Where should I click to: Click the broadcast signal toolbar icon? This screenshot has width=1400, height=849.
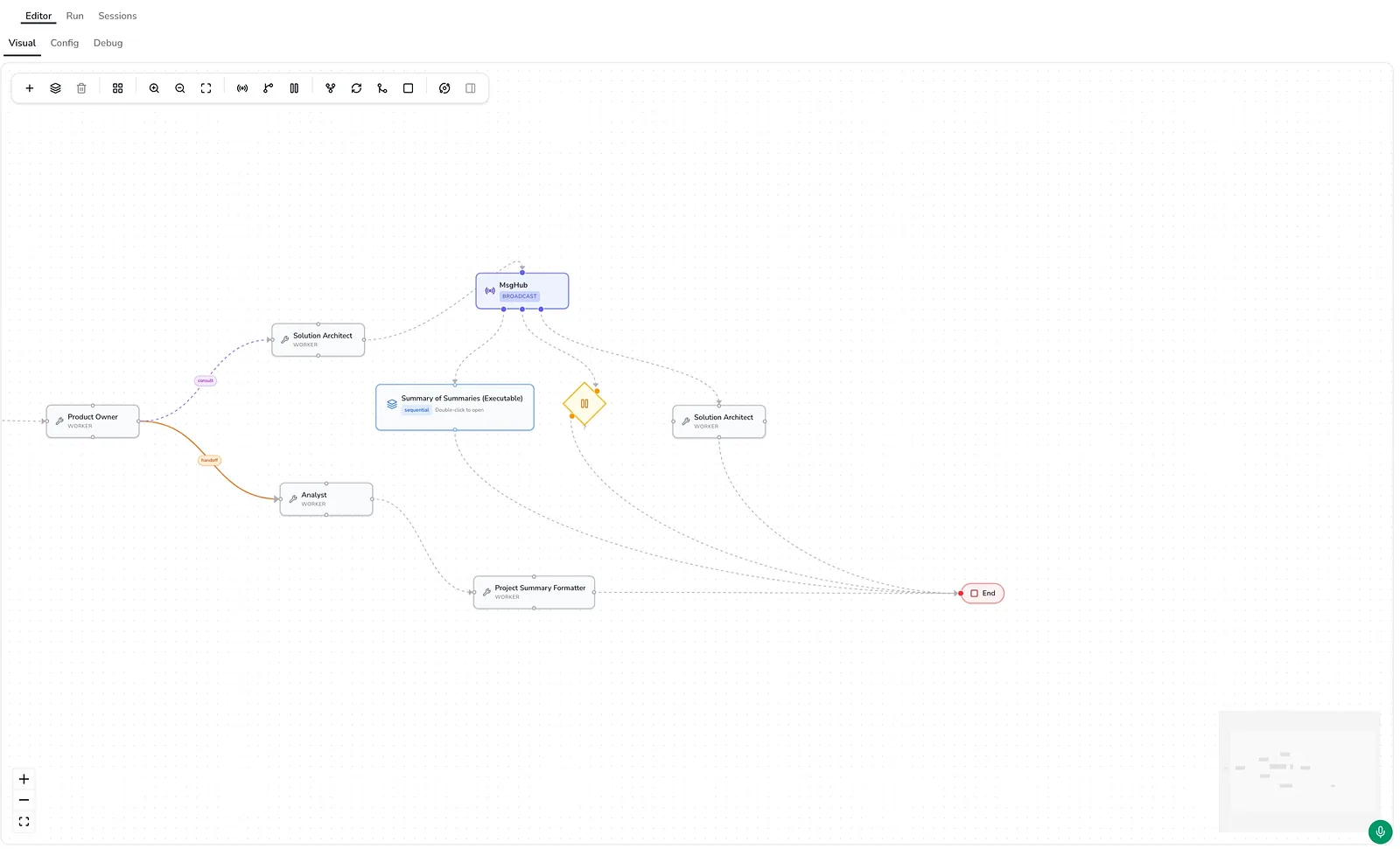(x=242, y=88)
